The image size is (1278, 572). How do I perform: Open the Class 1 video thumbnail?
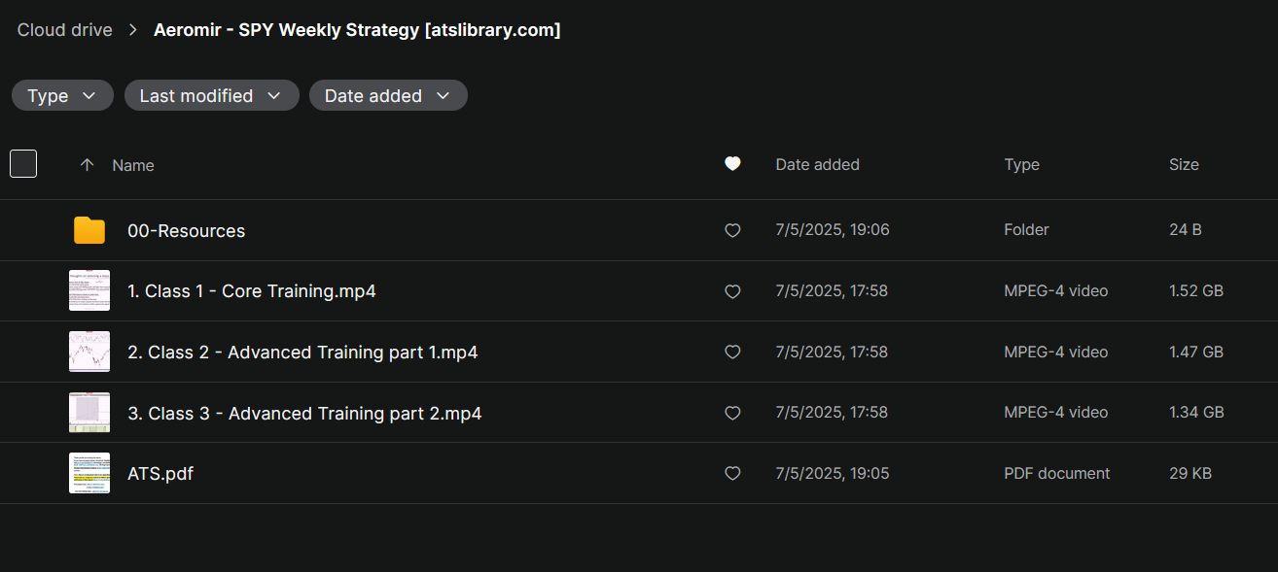tap(89, 290)
